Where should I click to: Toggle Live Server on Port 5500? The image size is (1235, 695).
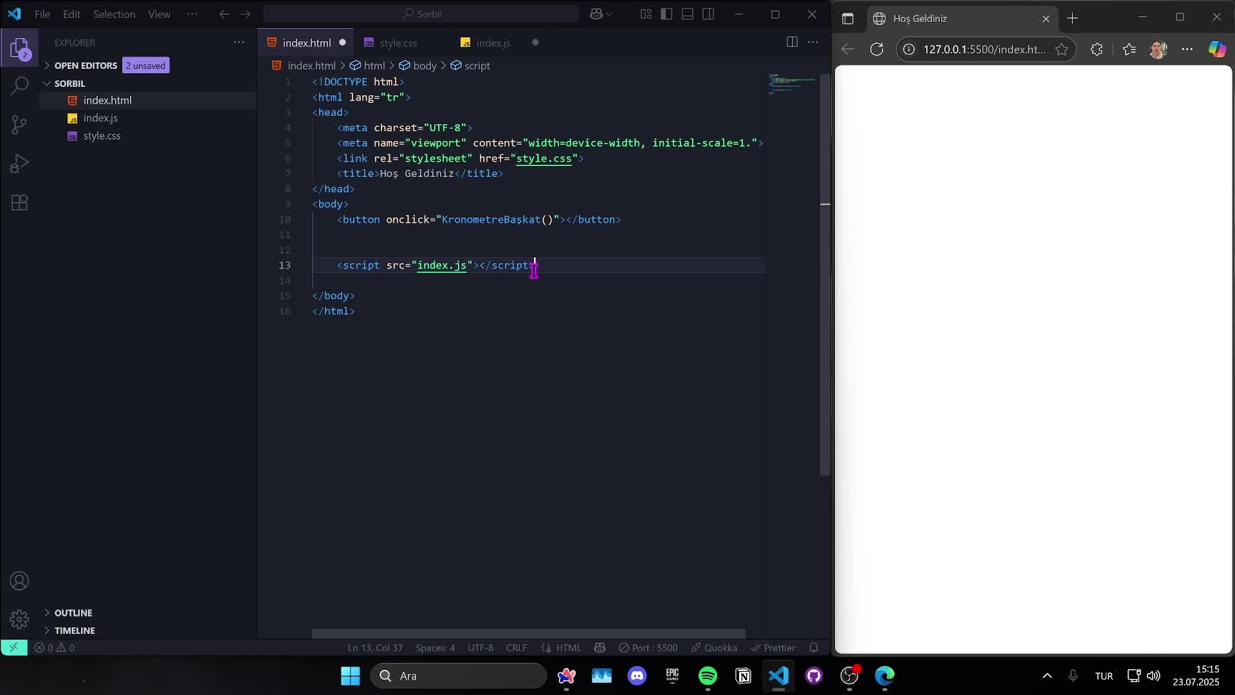[648, 647]
